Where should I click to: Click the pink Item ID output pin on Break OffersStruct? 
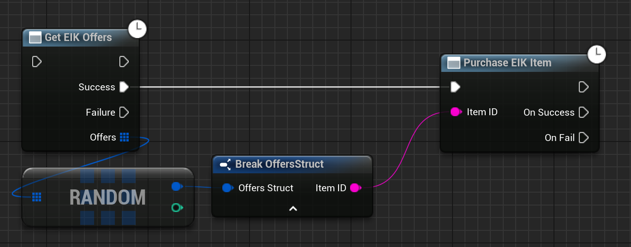(x=355, y=188)
